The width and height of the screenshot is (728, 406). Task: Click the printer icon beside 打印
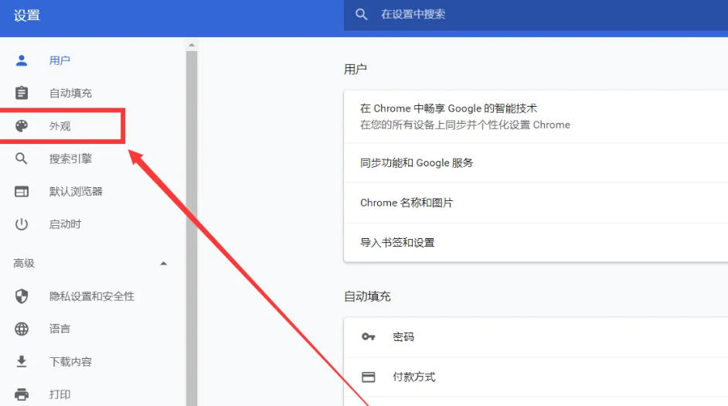[22, 394]
